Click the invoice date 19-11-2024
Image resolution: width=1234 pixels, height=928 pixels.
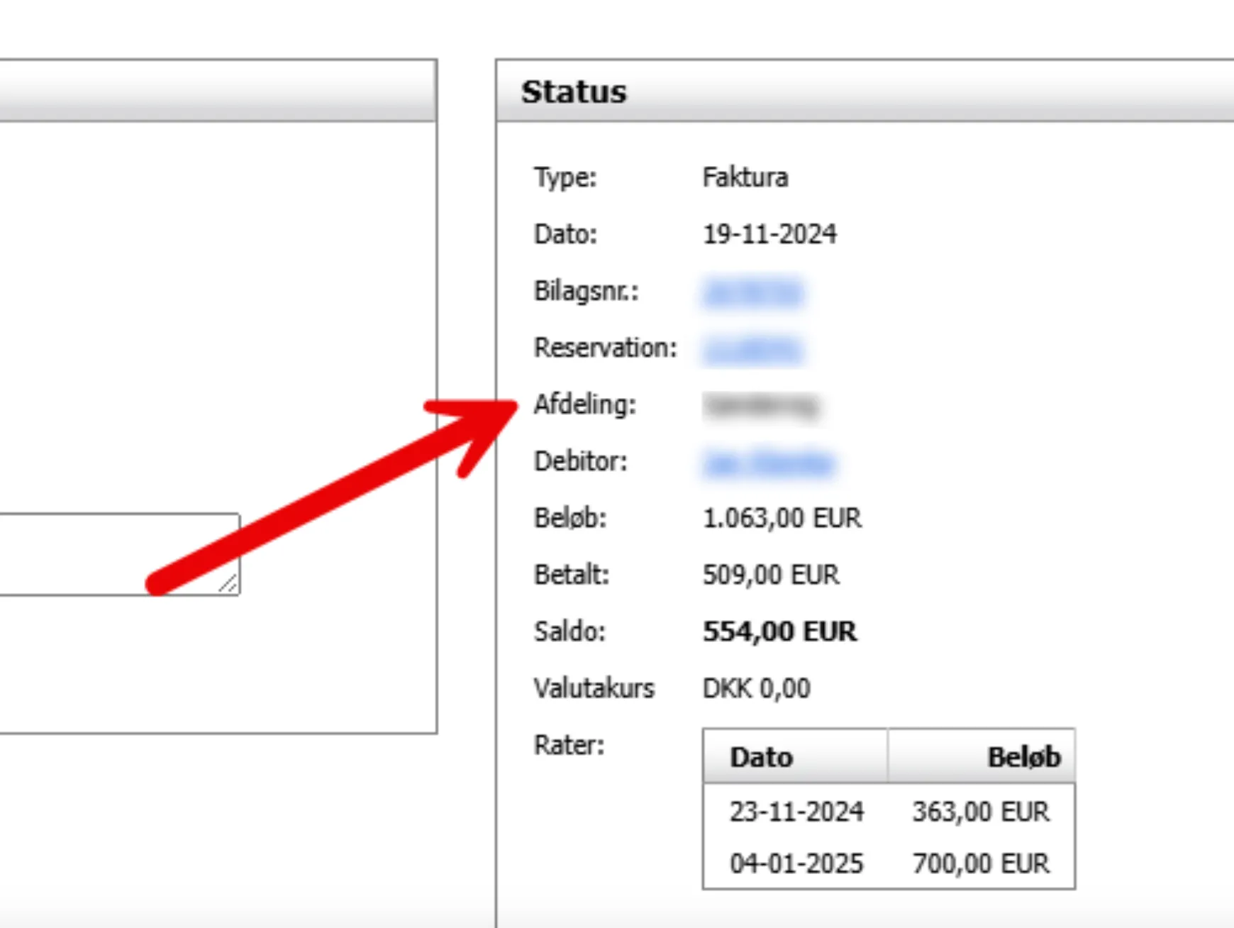[x=769, y=234]
